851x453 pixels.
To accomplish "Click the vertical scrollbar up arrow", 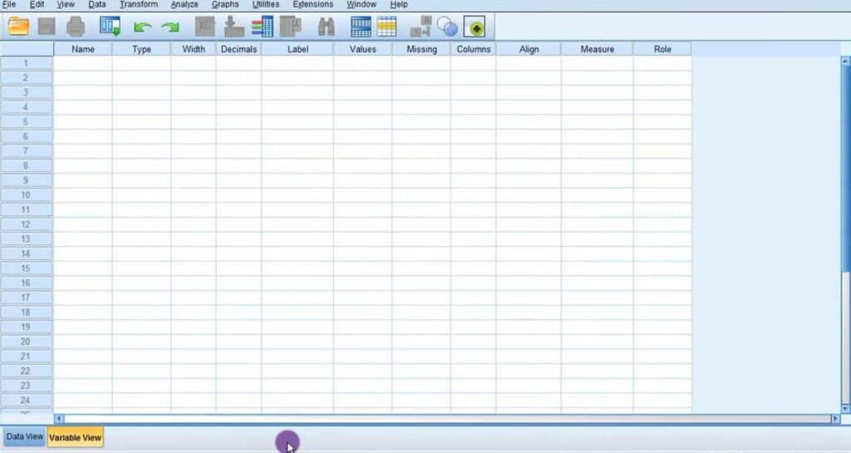I will [845, 62].
